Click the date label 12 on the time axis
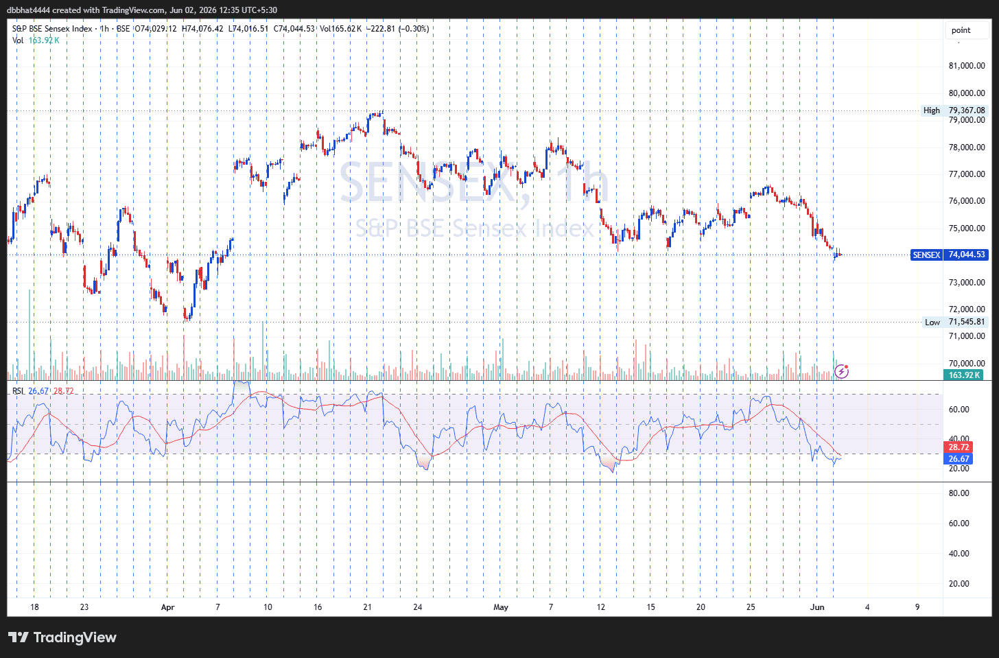Image resolution: width=999 pixels, height=658 pixels. click(601, 607)
